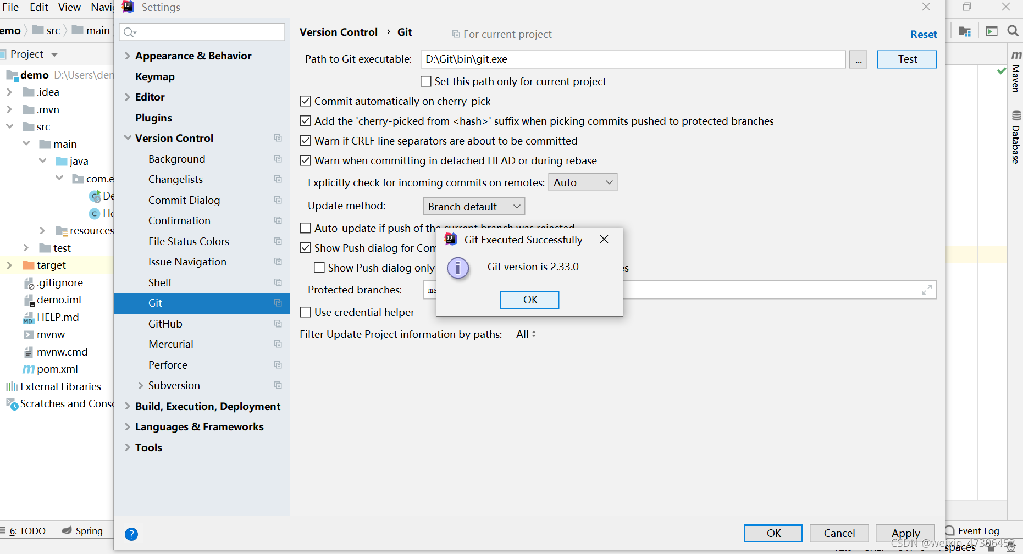Open pom.xml Maven file
Screen dimensions: 1023x554
[50, 369]
